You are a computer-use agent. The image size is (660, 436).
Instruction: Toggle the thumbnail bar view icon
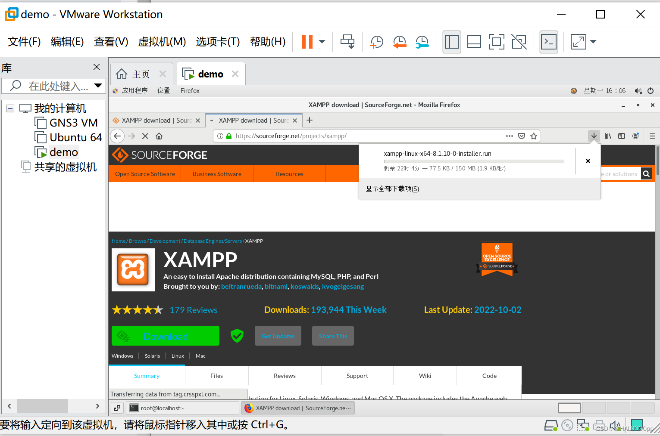[474, 42]
